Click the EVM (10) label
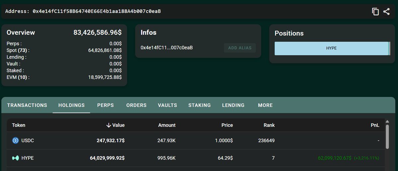This screenshot has height=171, width=398. (x=18, y=77)
